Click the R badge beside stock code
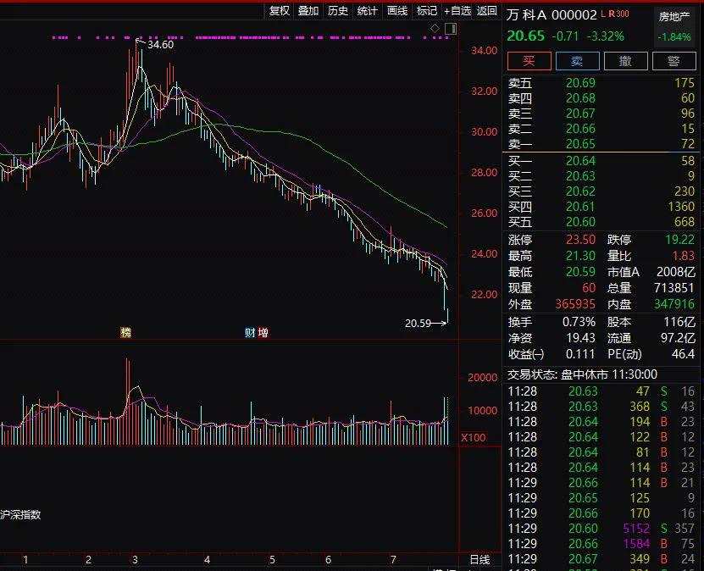The width and height of the screenshot is (704, 571). [x=611, y=14]
